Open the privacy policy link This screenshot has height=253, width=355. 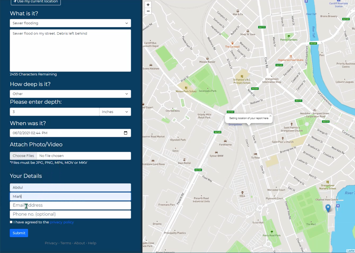point(62,222)
